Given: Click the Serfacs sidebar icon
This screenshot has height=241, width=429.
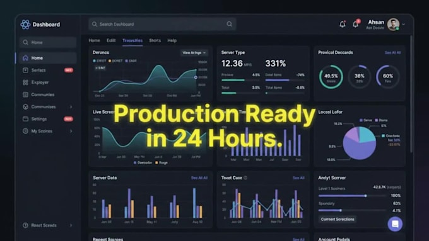Looking at the screenshot, I should pyautogui.click(x=25, y=70).
